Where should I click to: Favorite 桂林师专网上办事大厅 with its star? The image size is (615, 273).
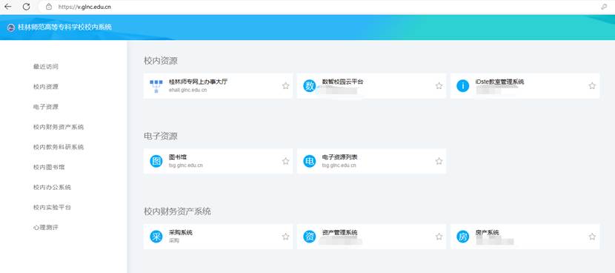click(285, 85)
